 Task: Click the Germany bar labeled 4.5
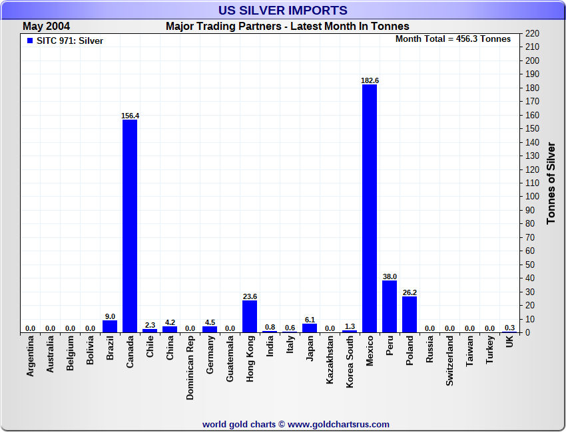[210, 329]
